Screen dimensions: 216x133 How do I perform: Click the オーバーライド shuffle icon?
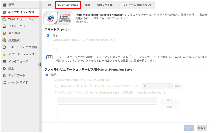pyautogui.click(x=4, y=83)
